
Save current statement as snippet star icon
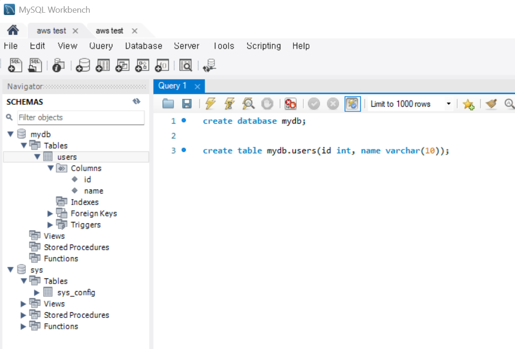pyautogui.click(x=468, y=104)
